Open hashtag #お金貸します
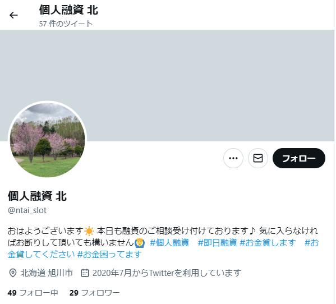The height and width of the screenshot is (304, 336). [268, 243]
